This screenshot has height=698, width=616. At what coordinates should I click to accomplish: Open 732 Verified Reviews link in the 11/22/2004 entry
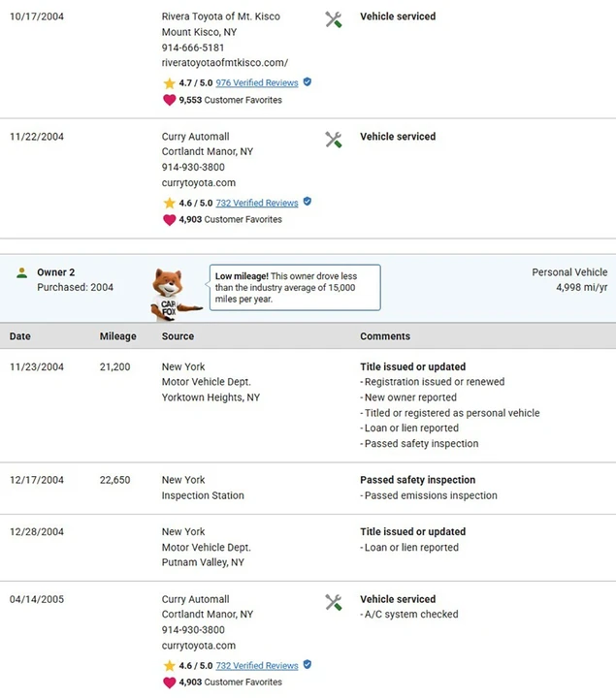[x=257, y=203]
